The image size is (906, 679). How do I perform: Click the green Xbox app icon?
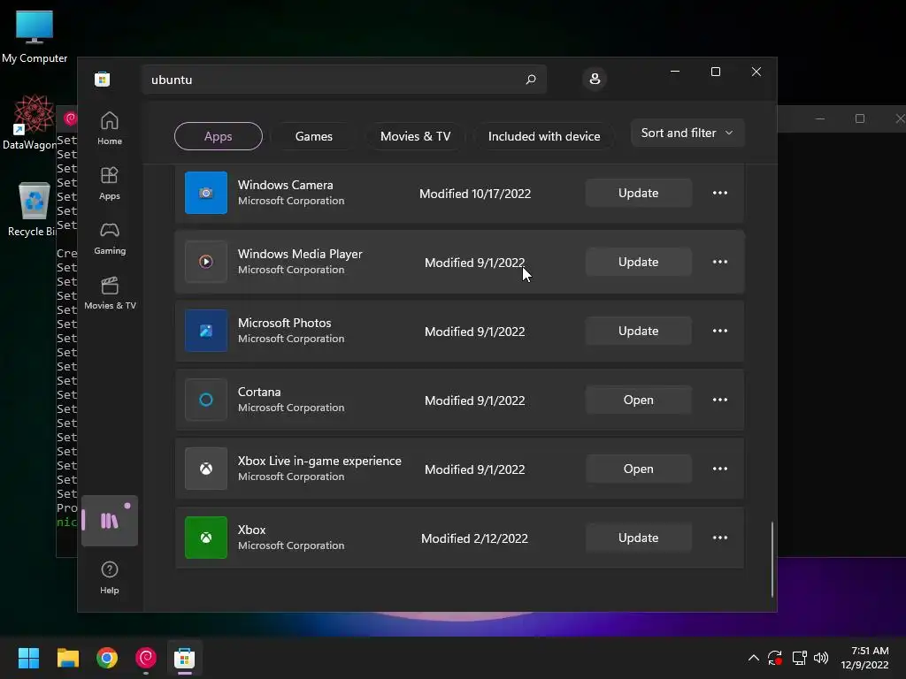click(205, 538)
